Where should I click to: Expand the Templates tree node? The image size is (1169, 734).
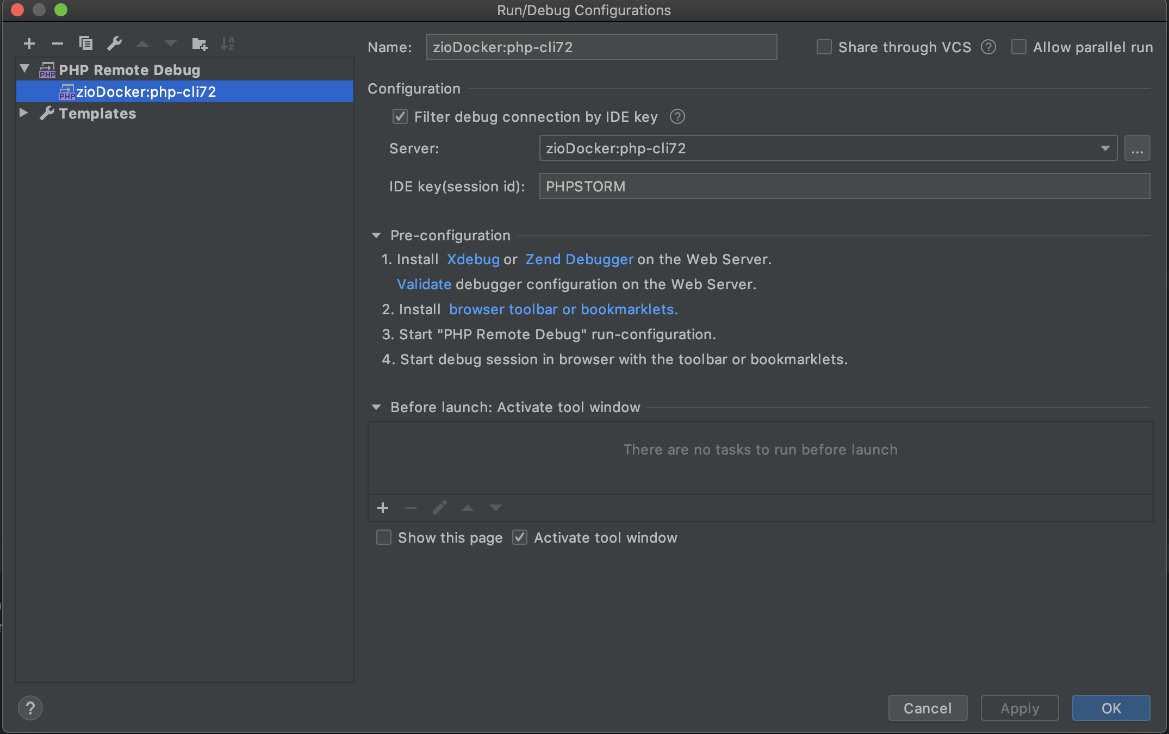coord(24,113)
